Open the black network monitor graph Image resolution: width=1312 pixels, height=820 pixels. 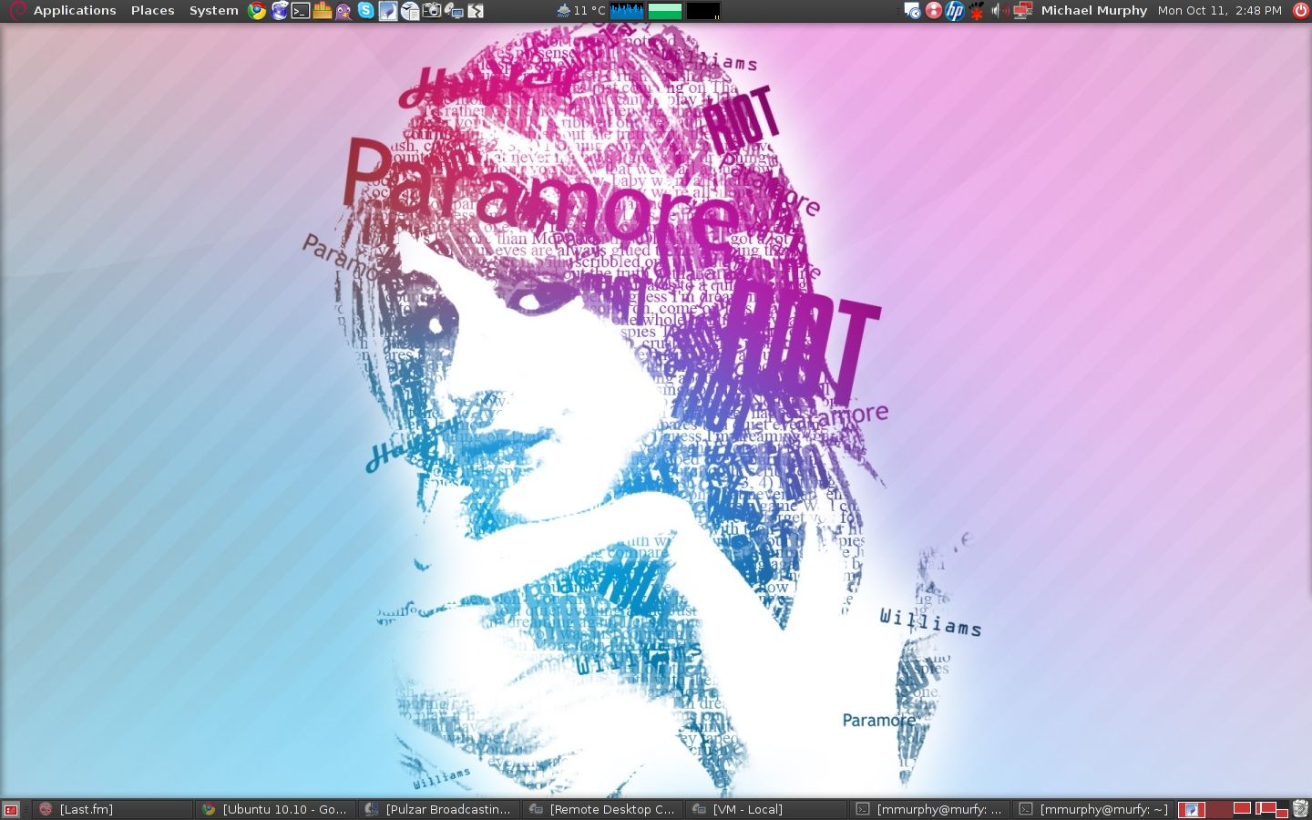[703, 11]
